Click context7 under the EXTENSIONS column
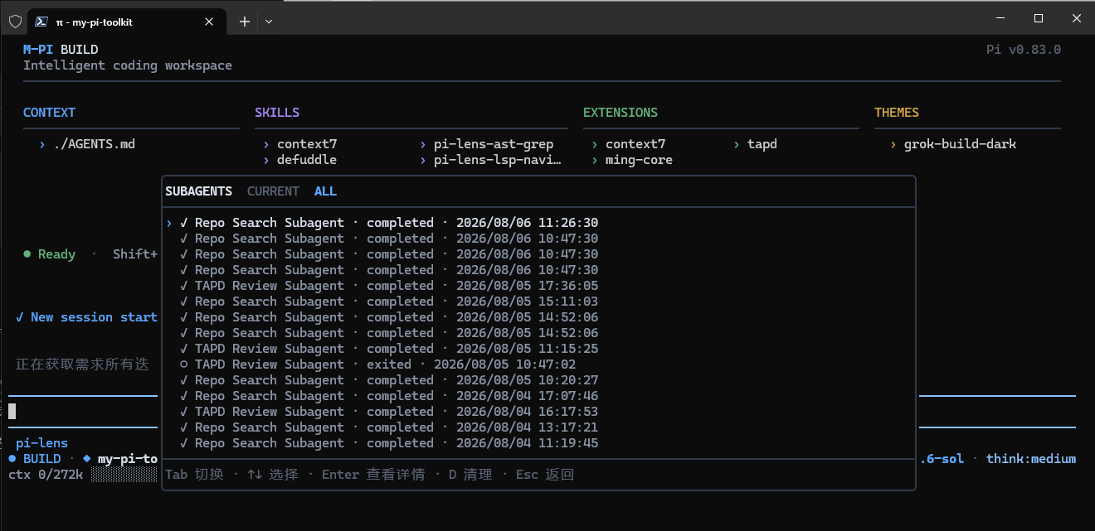 tap(635, 144)
